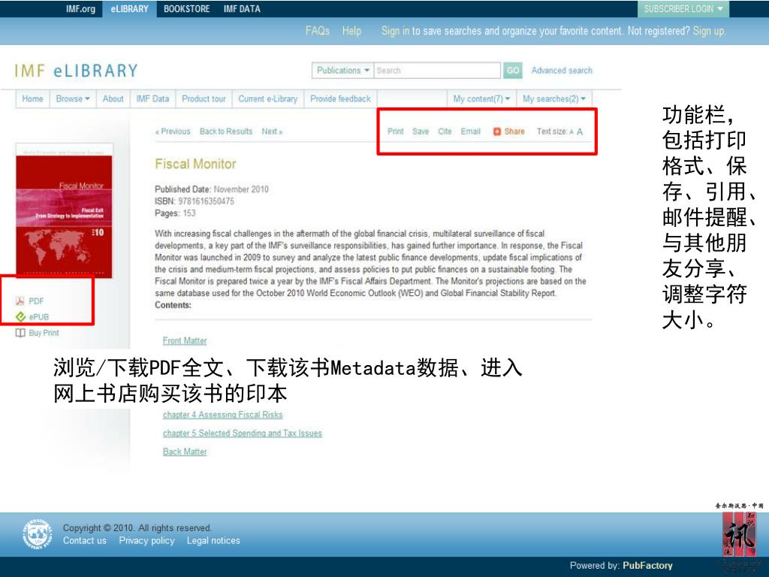
Task: Click the Fiscal Monitor title heading
Action: click(195, 164)
